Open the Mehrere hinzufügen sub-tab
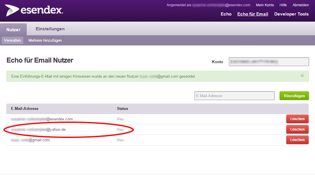 pos(45,41)
